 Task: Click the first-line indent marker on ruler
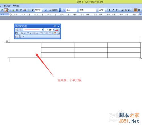pos(10,14)
